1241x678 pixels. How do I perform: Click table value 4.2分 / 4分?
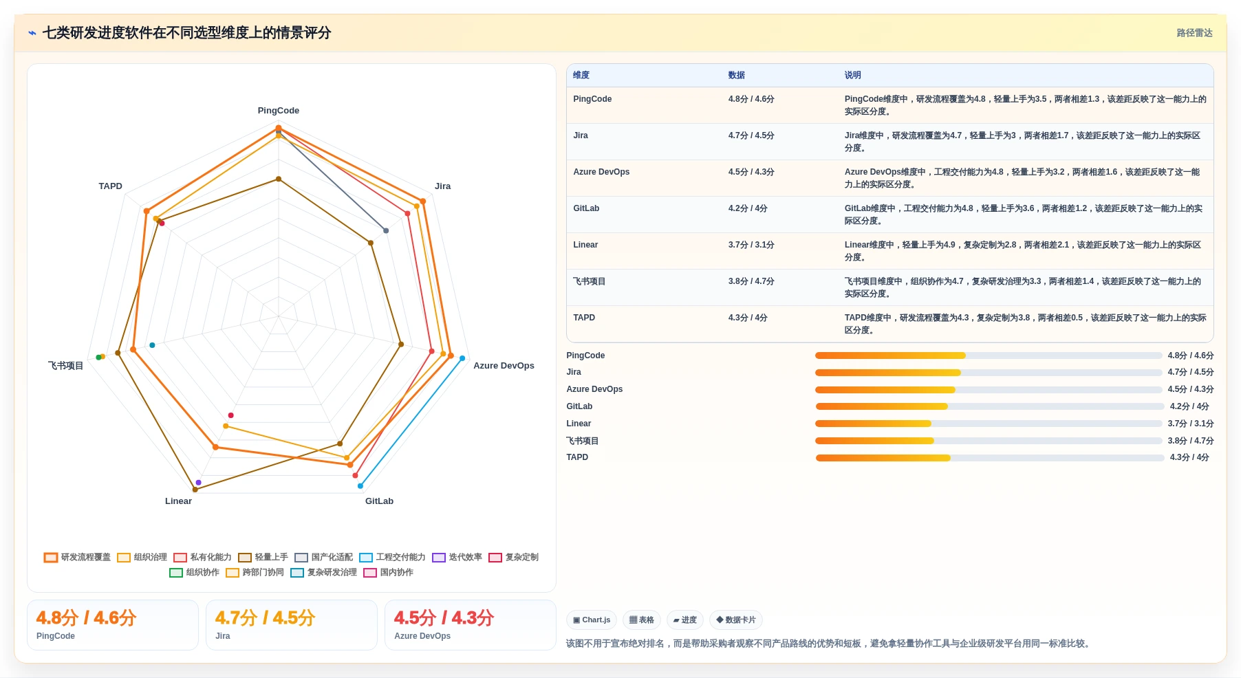tap(748, 208)
